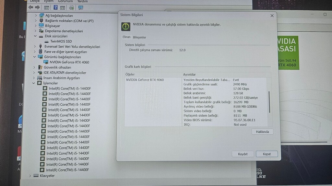332x186 pixels.
Task: Click the Kaydet button
Action: click(243, 154)
